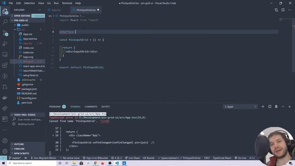Viewport: 295px width, 166px height.
Task: Open the Docker view in activity bar
Action: [5, 97]
